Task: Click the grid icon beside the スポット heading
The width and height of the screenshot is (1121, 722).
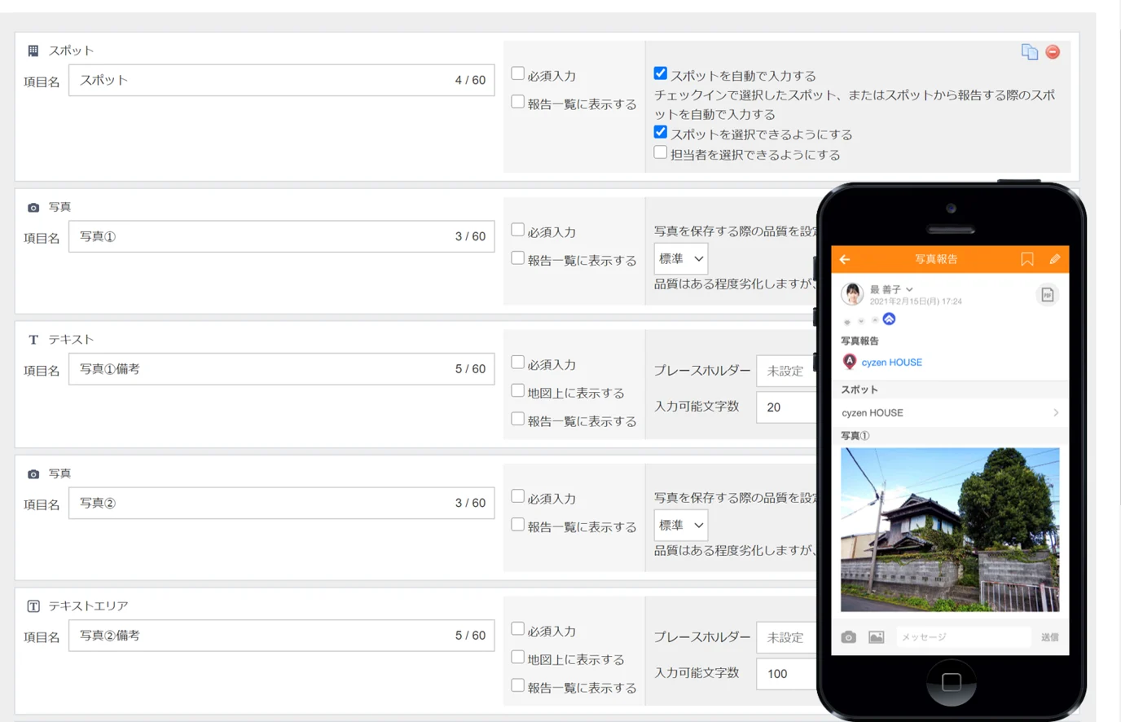Action: coord(33,51)
